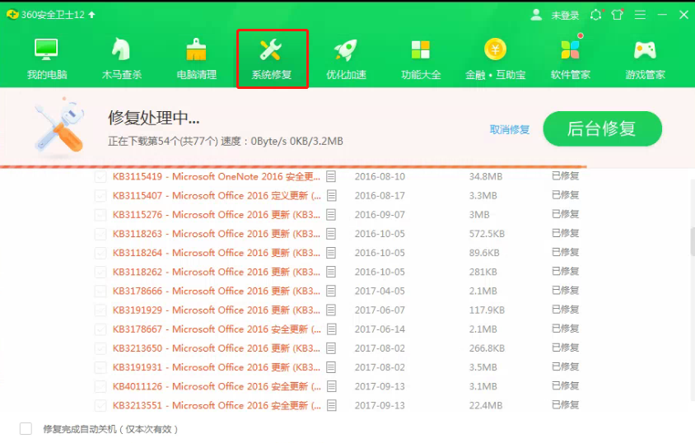Launch 软件管家 icon
695x443 pixels.
tap(570, 49)
